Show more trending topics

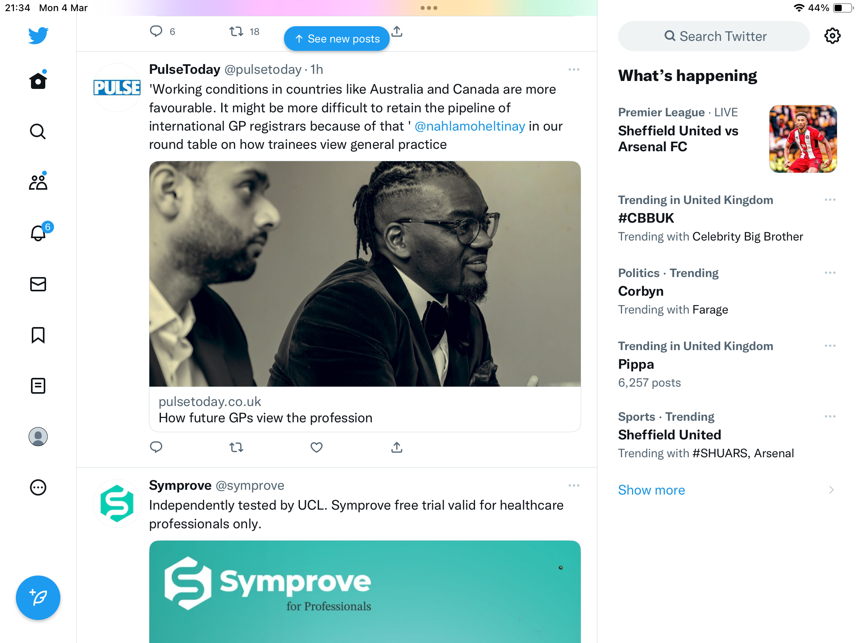pos(651,490)
